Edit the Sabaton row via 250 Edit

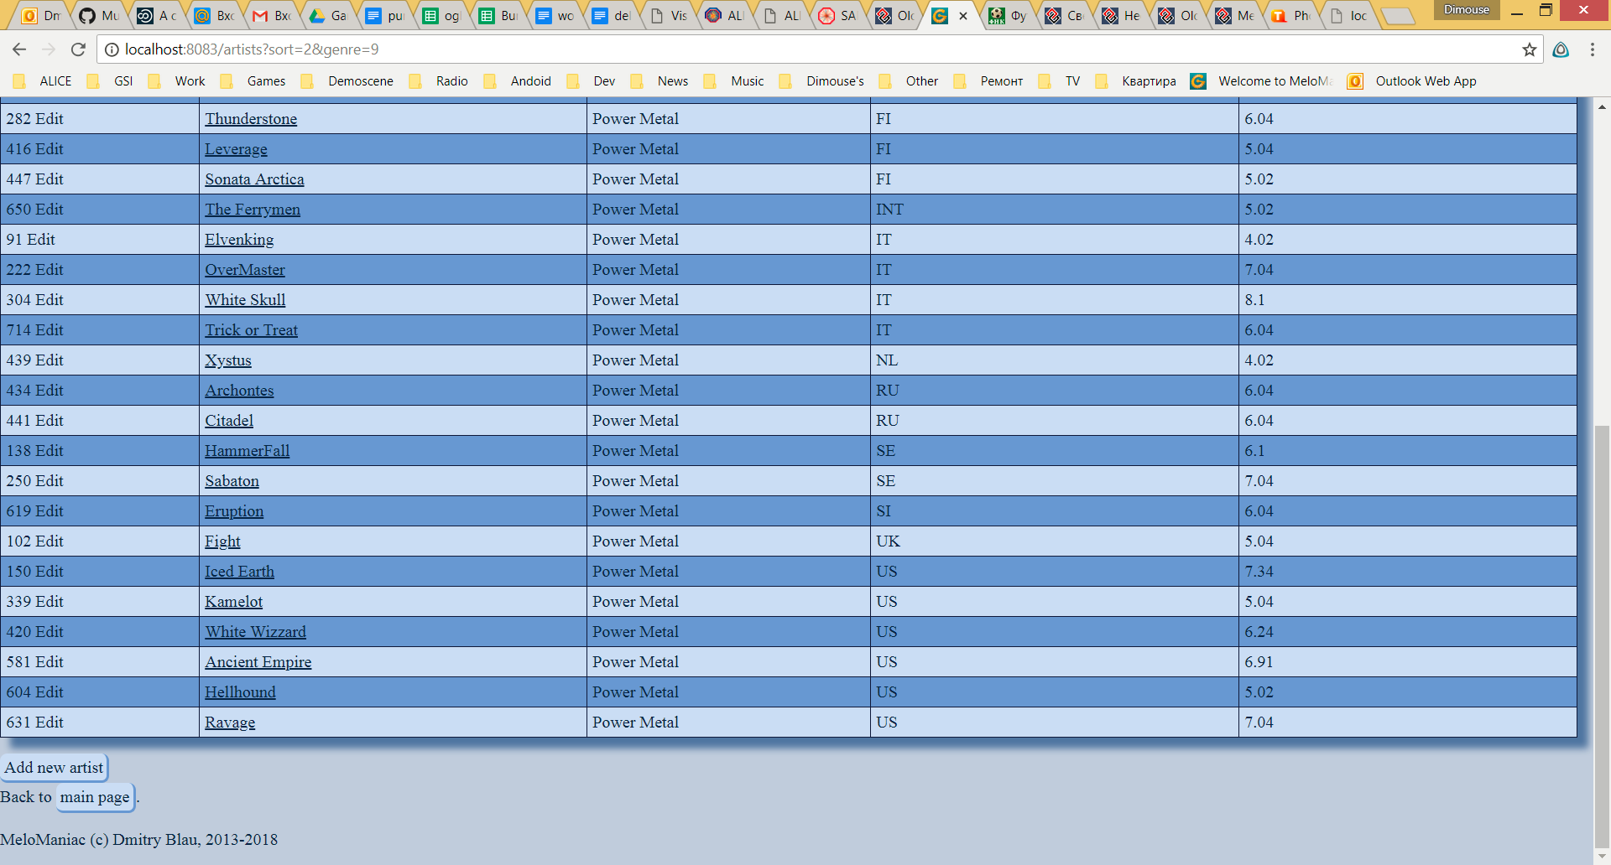[x=35, y=481]
